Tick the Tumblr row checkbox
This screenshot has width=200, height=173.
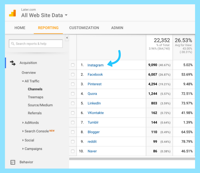(x=73, y=122)
